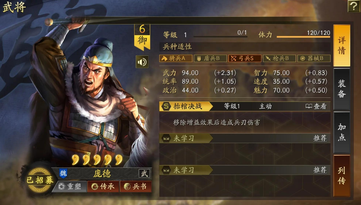Screen dimensions: 361x205
Task: Expand the 抬棺决战 skill row
Action: (x=245, y=106)
